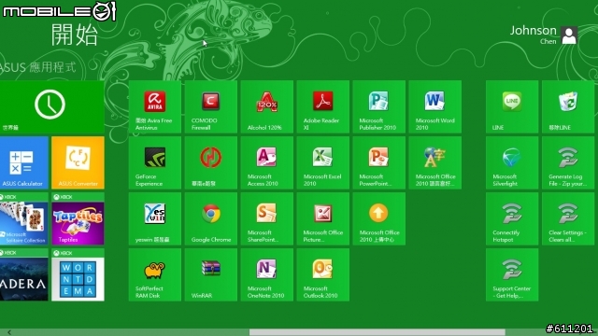Open Google Chrome
The height and width of the screenshot is (336, 598).
[x=211, y=218]
